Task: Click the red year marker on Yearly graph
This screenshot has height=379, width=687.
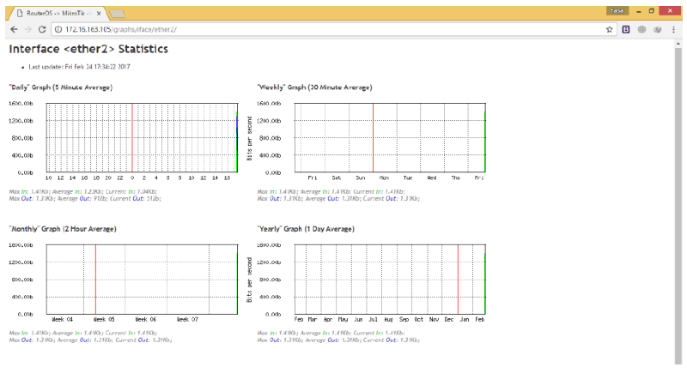Action: (458, 280)
